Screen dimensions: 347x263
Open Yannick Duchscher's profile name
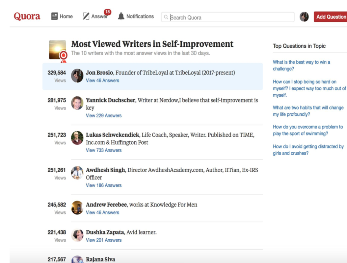pyautogui.click(x=110, y=100)
